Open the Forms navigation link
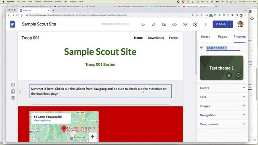 pyautogui.click(x=174, y=38)
